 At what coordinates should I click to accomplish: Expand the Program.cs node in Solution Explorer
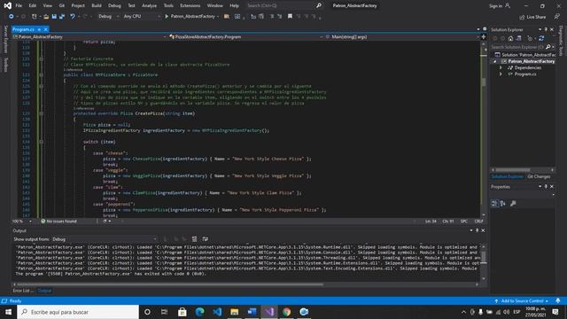[x=501, y=74]
